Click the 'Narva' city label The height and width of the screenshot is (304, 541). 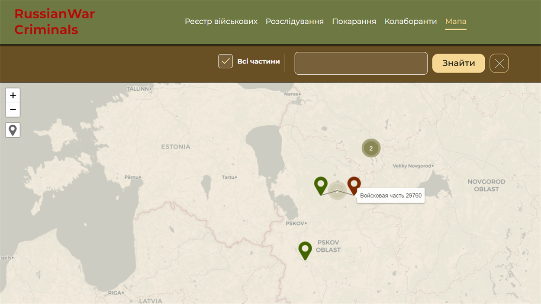[x=291, y=94]
